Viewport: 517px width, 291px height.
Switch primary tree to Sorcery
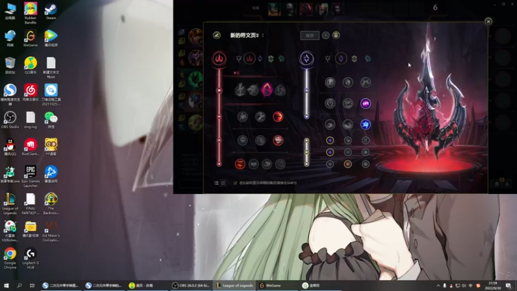[260, 59]
